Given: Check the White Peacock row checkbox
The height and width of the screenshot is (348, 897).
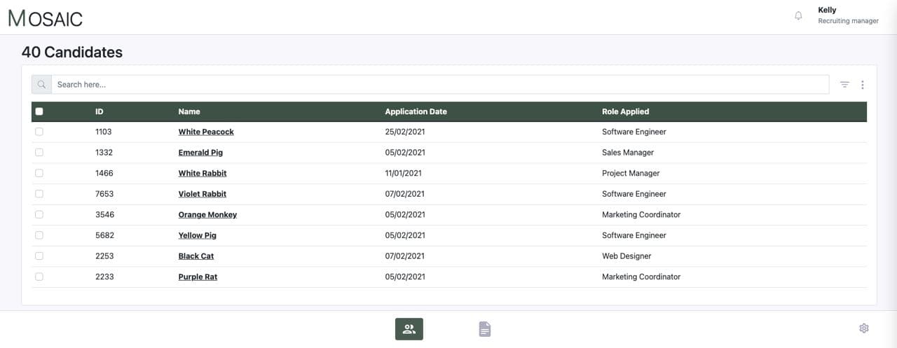Looking at the screenshot, I should tap(39, 132).
